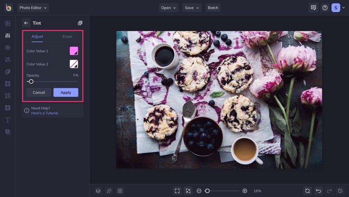The height and width of the screenshot is (197, 349).
Task: Zoom out with the minus icon
Action: (199, 191)
